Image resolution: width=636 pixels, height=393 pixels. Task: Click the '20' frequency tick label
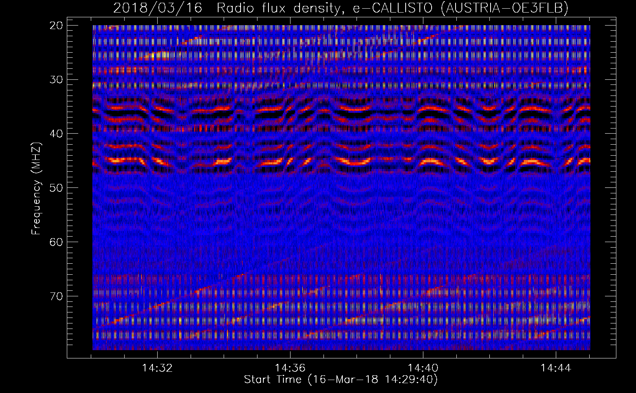coord(56,26)
